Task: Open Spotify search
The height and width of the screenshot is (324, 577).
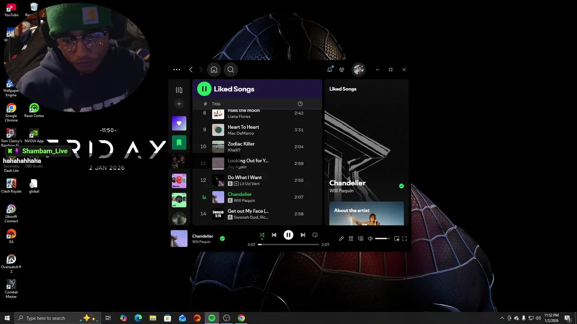Action: coord(230,70)
